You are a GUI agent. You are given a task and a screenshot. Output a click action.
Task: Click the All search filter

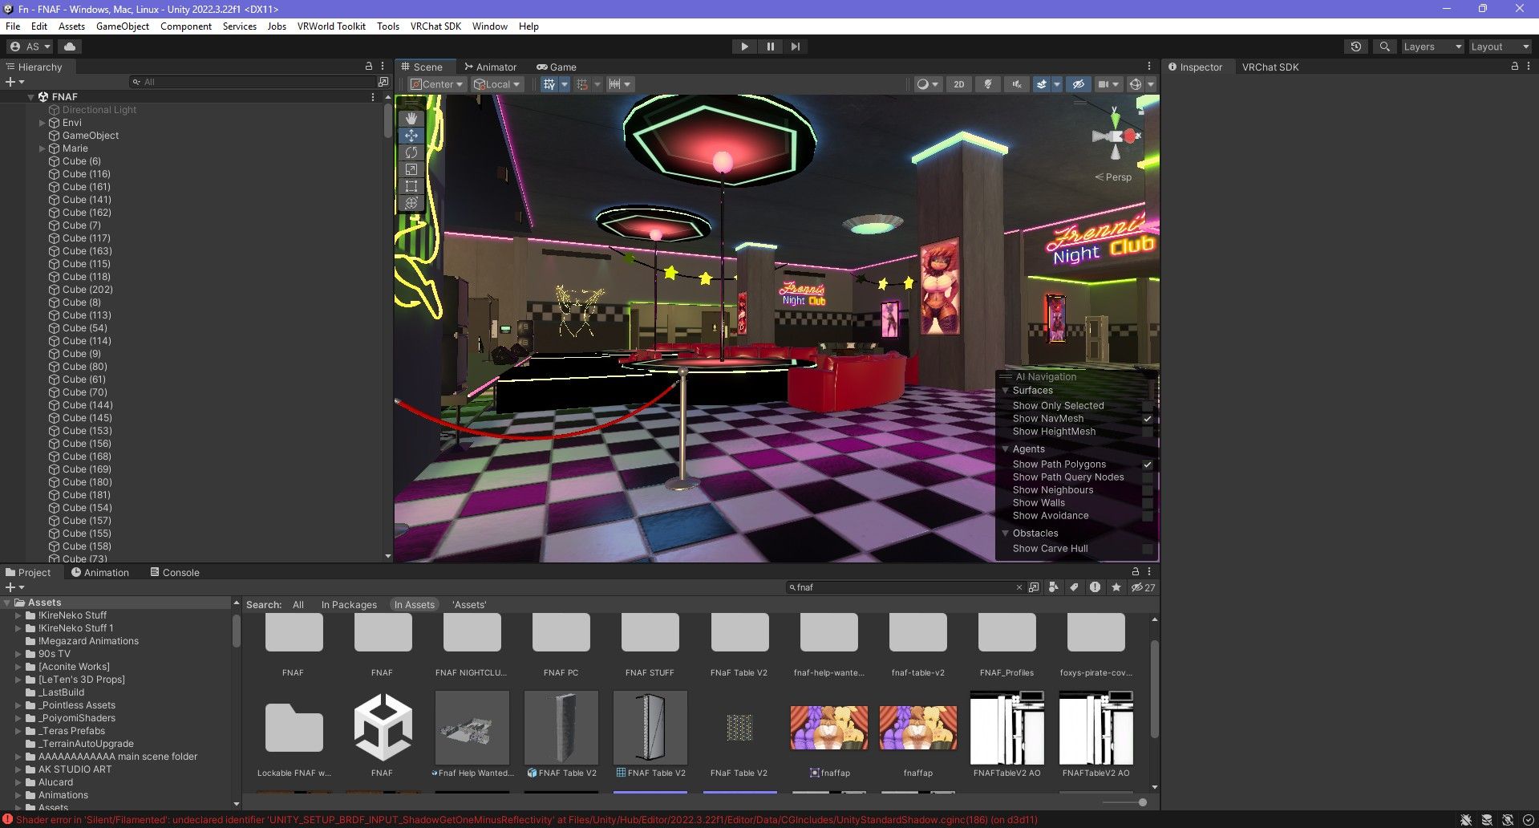[298, 605]
